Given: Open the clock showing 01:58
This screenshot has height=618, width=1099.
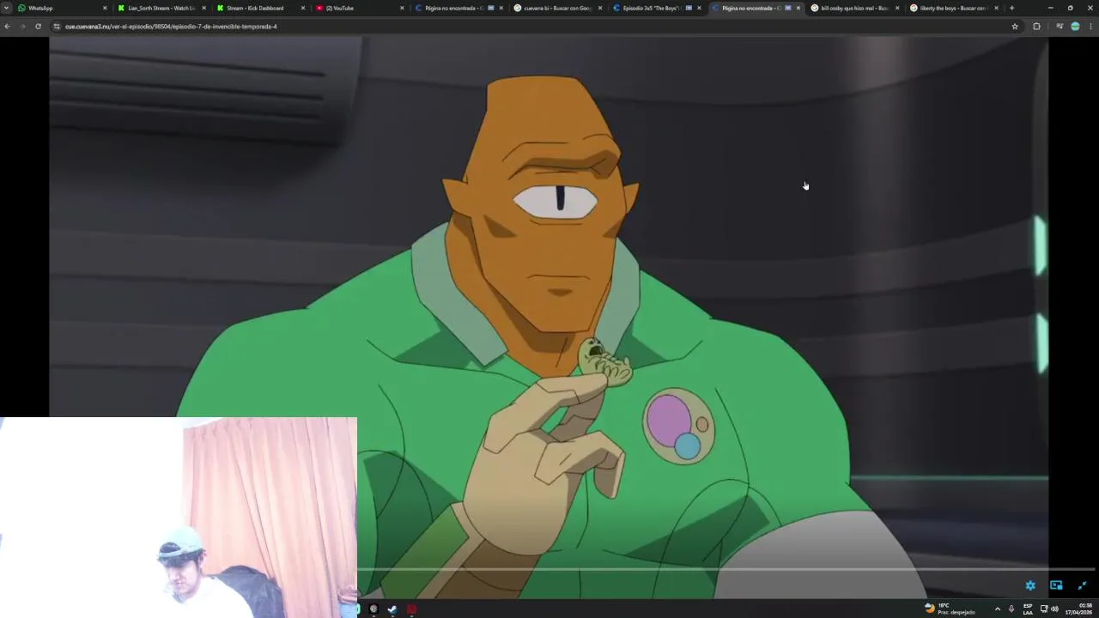Looking at the screenshot, I should (x=1080, y=609).
